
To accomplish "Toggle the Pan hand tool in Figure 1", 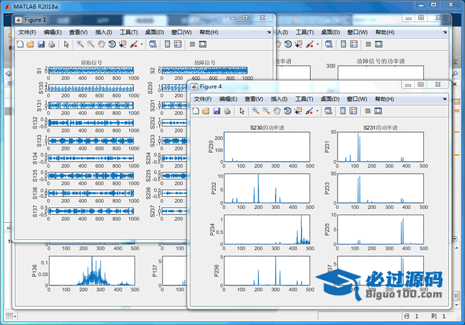I will 101,44.
